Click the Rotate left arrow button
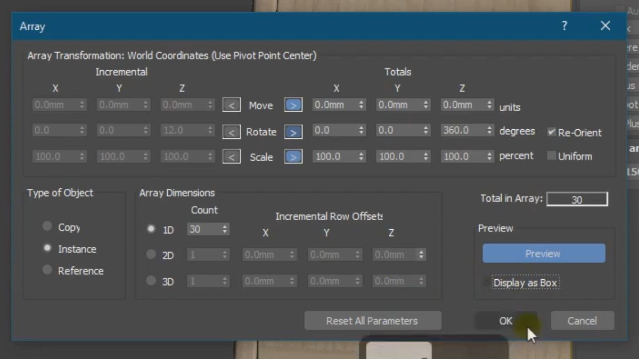The image size is (639, 359). pyautogui.click(x=231, y=131)
